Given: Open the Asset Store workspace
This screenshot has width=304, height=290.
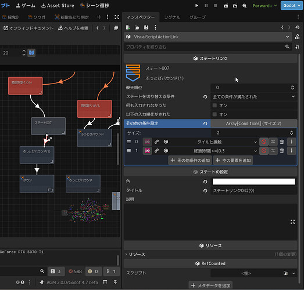Looking at the screenshot, I should [x=58, y=6].
